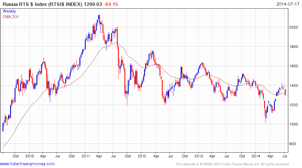Click the date 2014-07-17
302x168 pixels.
[288, 4]
